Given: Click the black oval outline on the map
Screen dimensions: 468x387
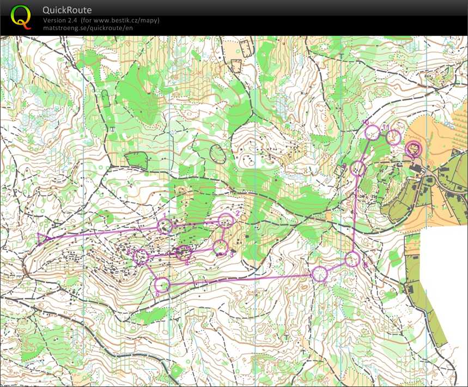Looking at the screenshot, I should (x=218, y=154).
